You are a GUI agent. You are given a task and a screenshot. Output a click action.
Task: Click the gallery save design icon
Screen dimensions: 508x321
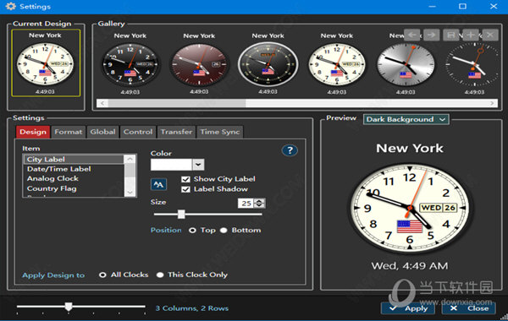pos(450,35)
